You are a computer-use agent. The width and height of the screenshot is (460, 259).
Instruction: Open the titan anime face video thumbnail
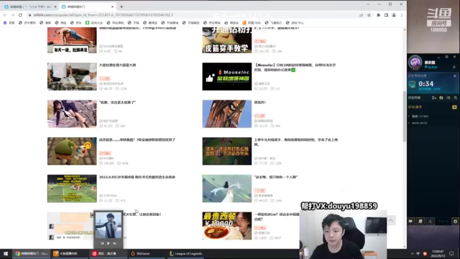pos(227,114)
